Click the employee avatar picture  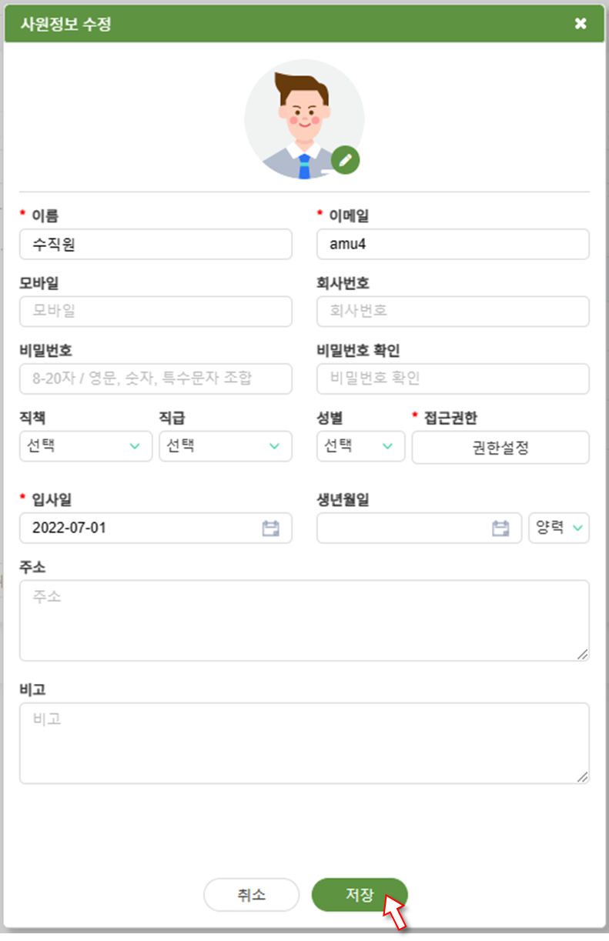coord(304,120)
